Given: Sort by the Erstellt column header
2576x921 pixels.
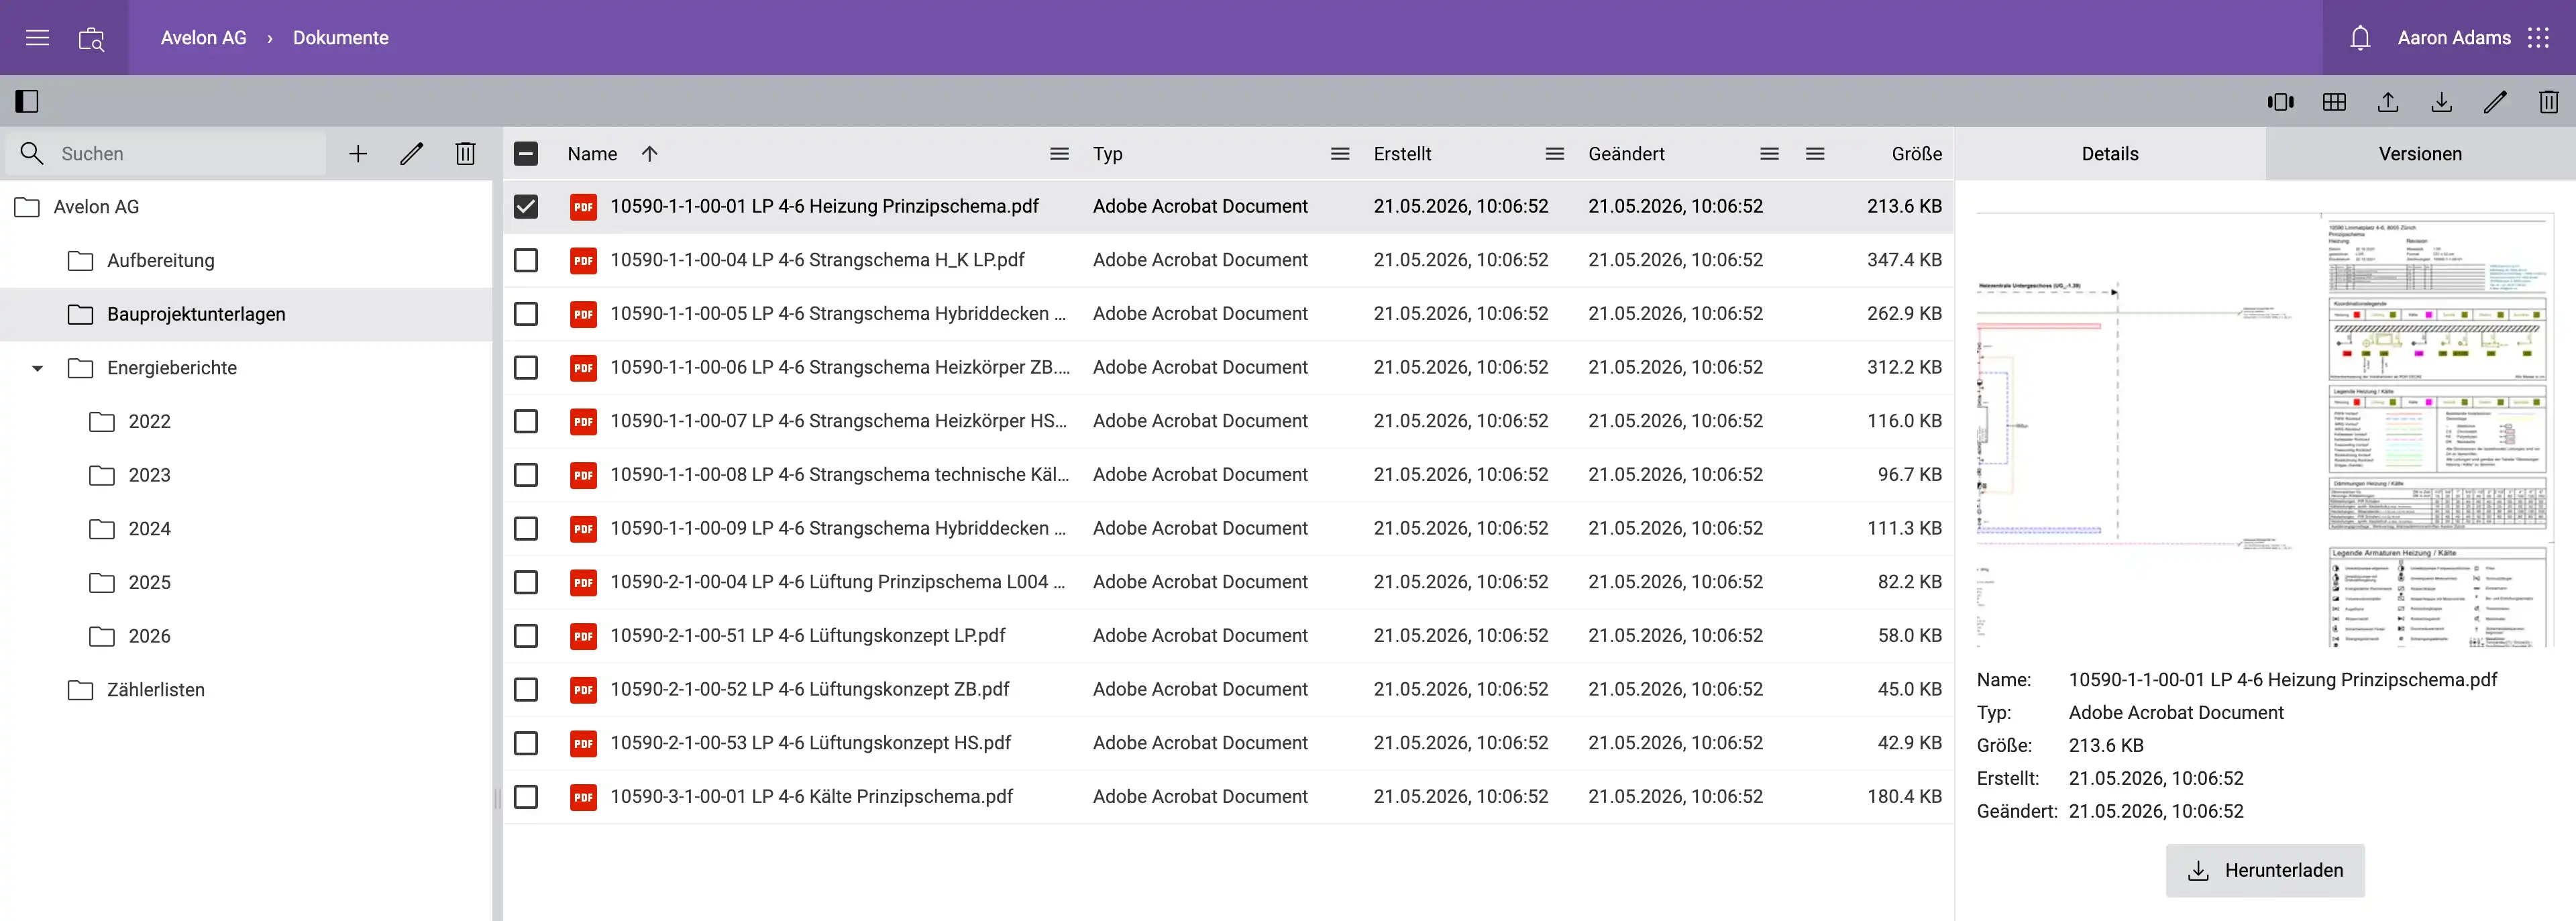Looking at the screenshot, I should [1402, 154].
